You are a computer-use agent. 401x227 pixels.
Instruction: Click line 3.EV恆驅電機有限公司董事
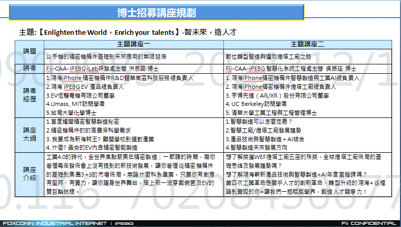pyautogui.click(x=80, y=96)
